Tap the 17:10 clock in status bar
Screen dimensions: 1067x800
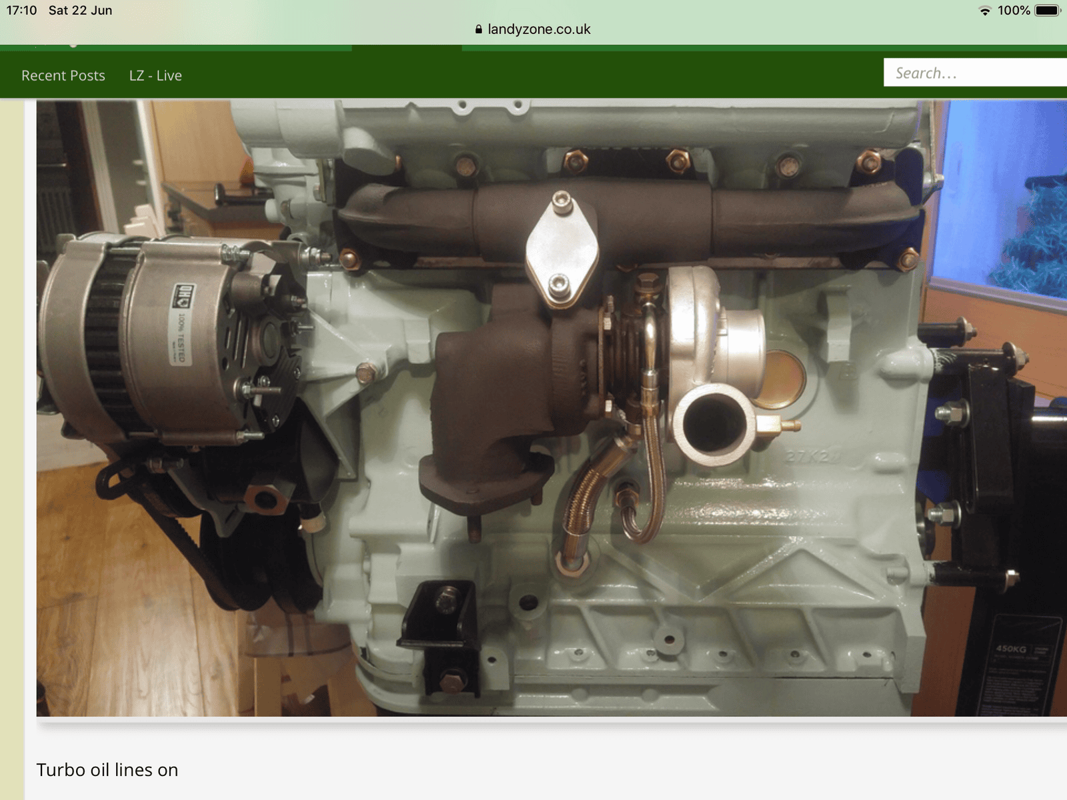pyautogui.click(x=21, y=11)
